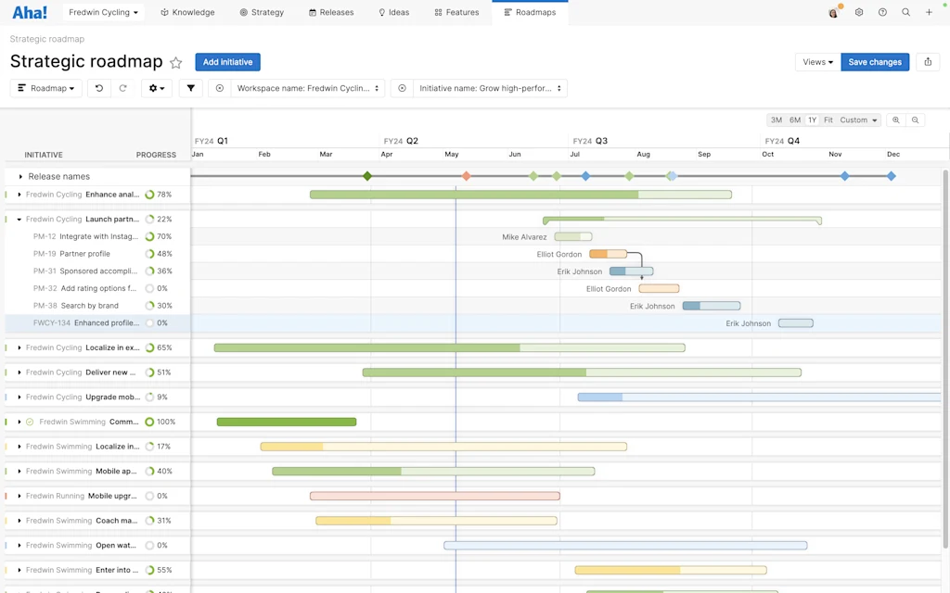Click the undo arrow icon
Screen dimensions: 950x593
pyautogui.click(x=98, y=88)
